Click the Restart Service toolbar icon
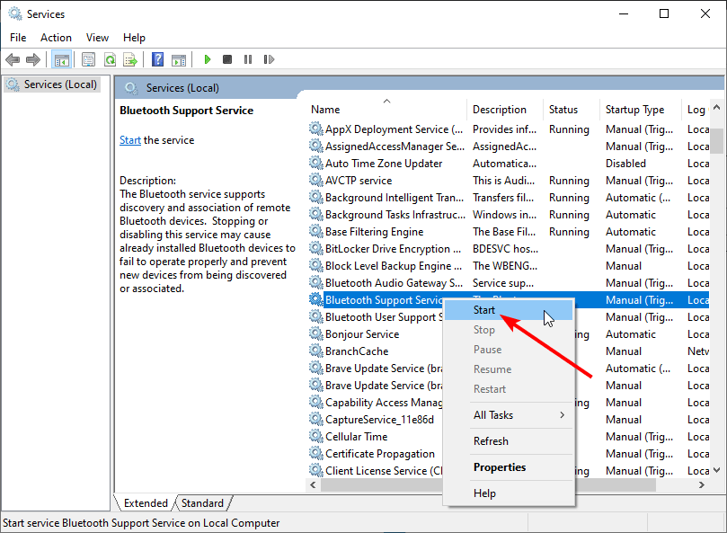 pos(268,59)
